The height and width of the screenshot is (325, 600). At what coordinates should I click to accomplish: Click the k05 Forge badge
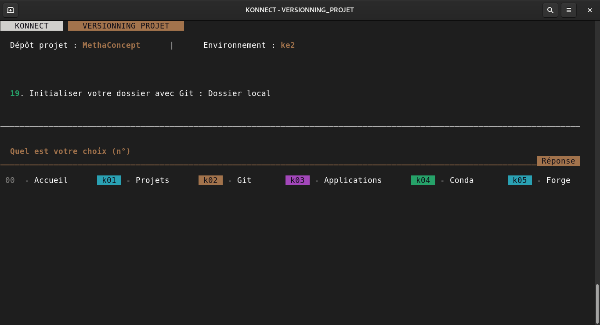[x=520, y=180]
